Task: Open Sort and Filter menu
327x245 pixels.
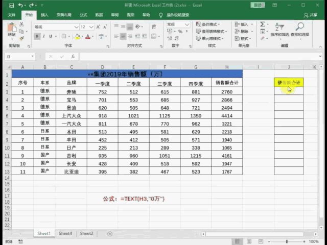Action: (x=279, y=31)
